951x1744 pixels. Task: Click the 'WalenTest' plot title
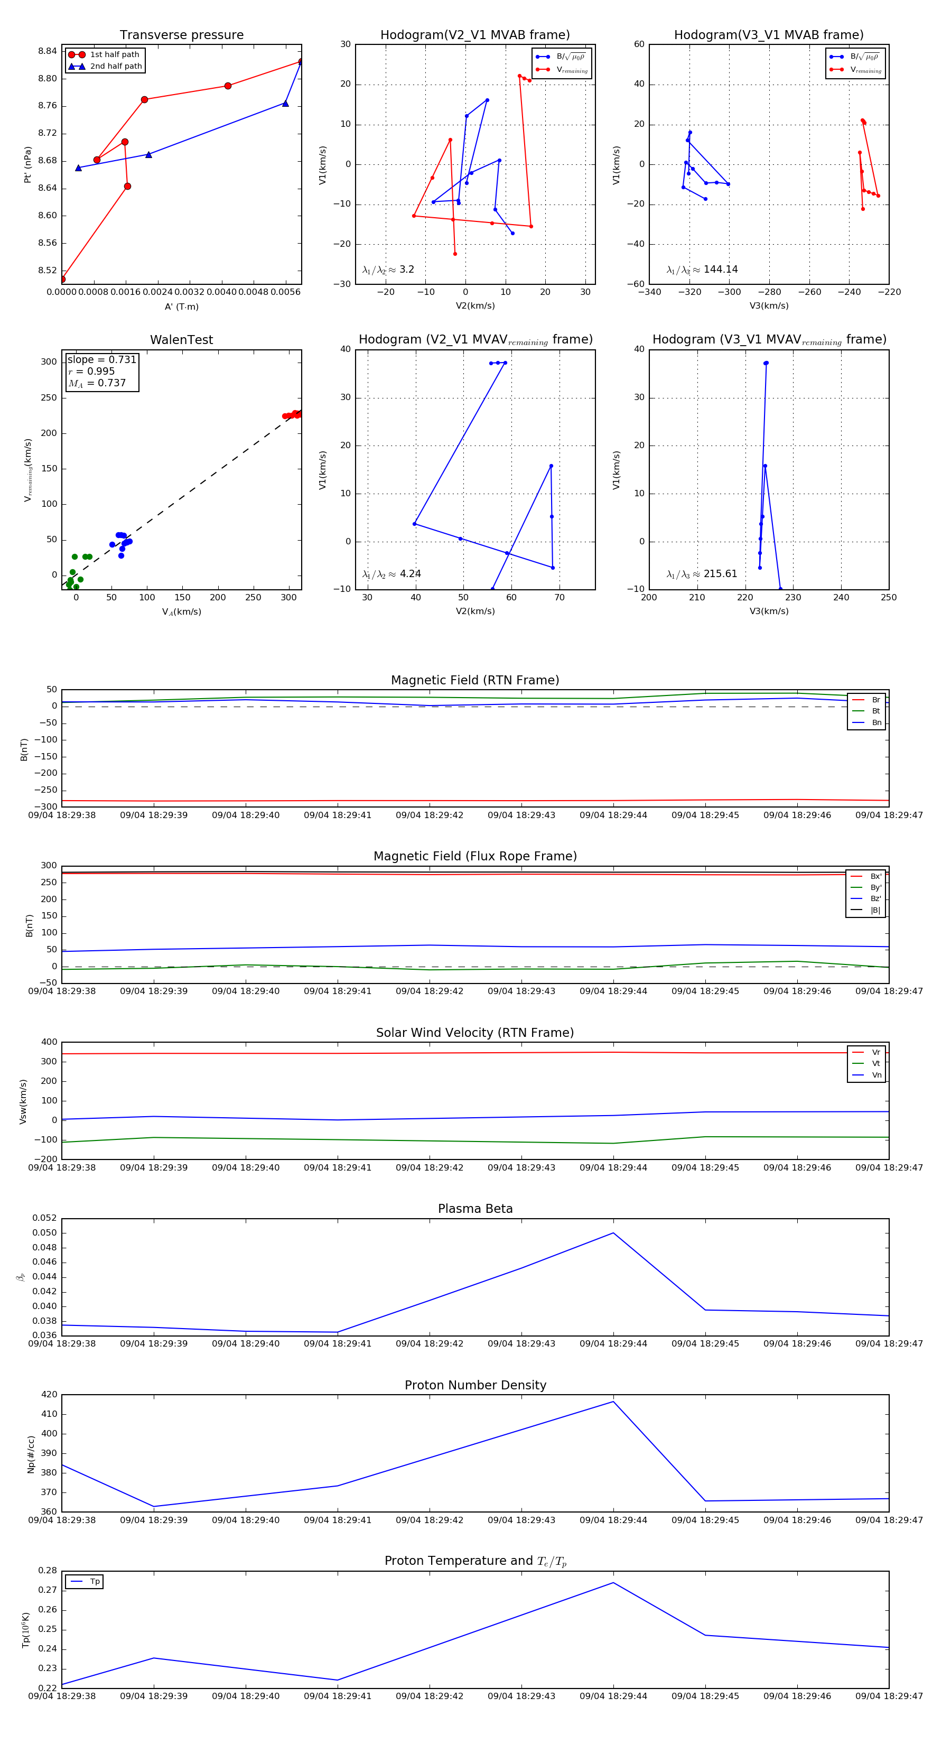click(x=181, y=340)
